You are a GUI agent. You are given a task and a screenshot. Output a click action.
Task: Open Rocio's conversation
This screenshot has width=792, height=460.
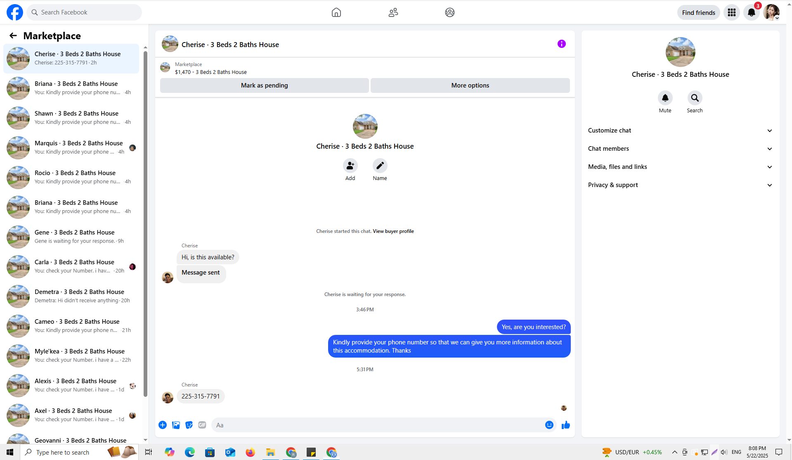71,177
